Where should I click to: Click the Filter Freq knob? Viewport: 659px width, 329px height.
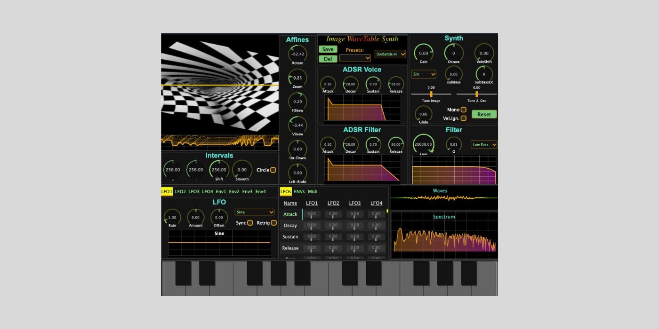424,144
